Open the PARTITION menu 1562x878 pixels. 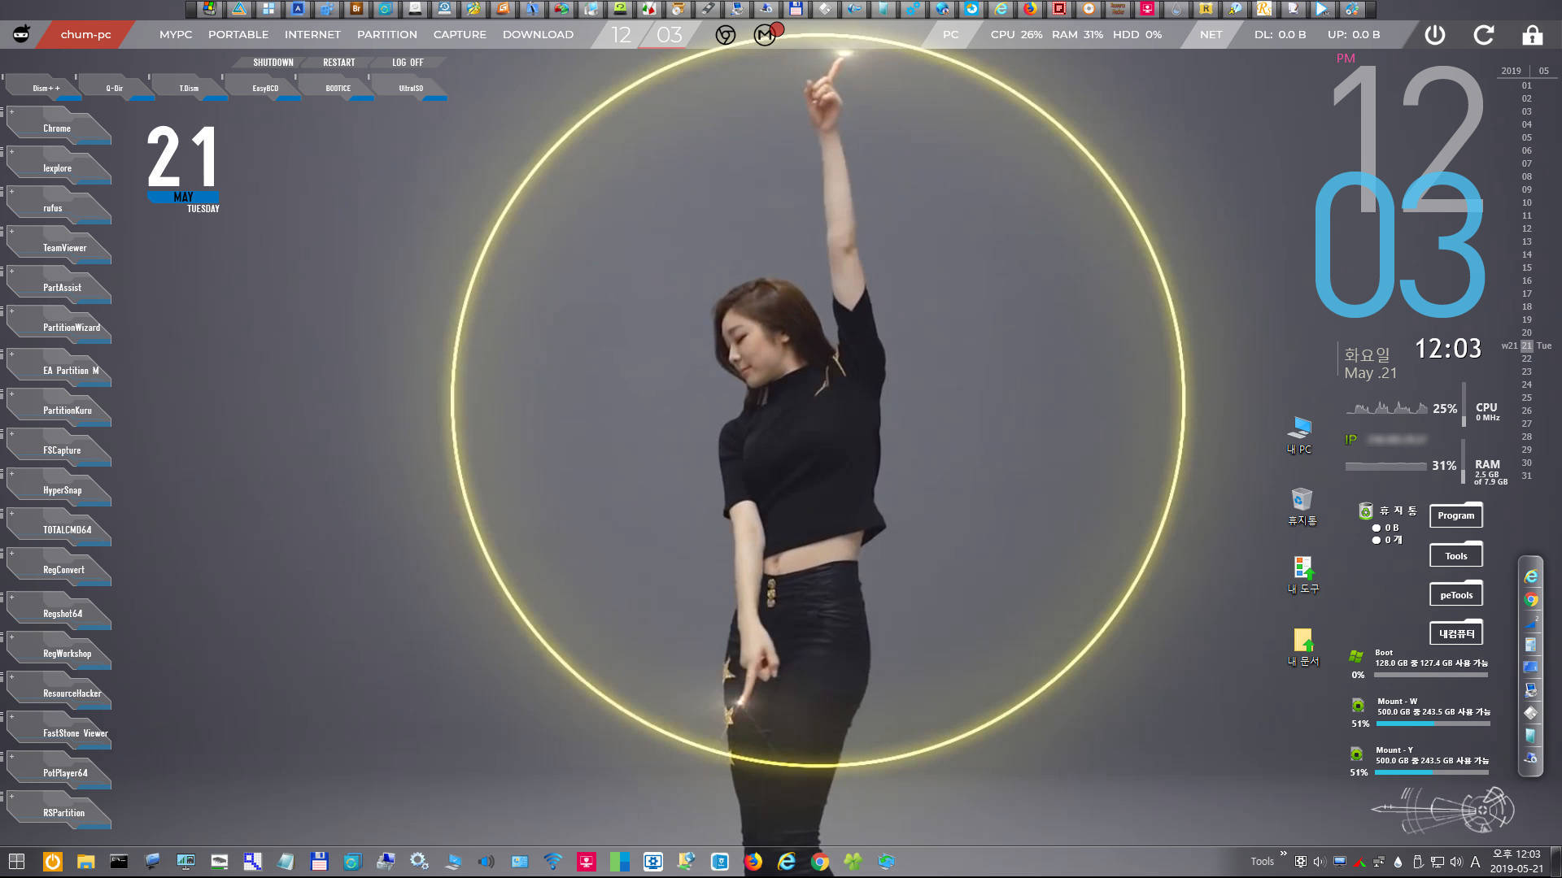387,34
